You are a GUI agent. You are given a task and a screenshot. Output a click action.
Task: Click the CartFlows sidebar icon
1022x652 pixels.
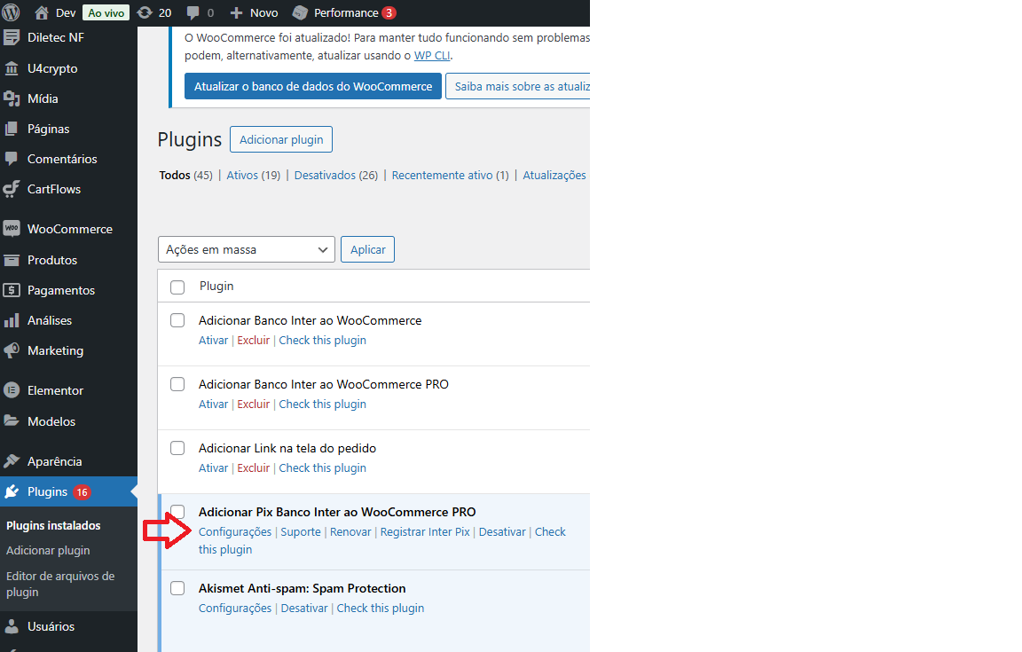tap(12, 189)
